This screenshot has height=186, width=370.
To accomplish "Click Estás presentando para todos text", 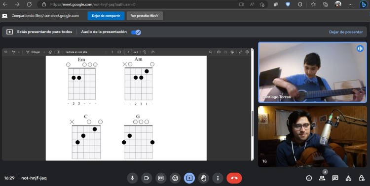I will tap(44, 32).
